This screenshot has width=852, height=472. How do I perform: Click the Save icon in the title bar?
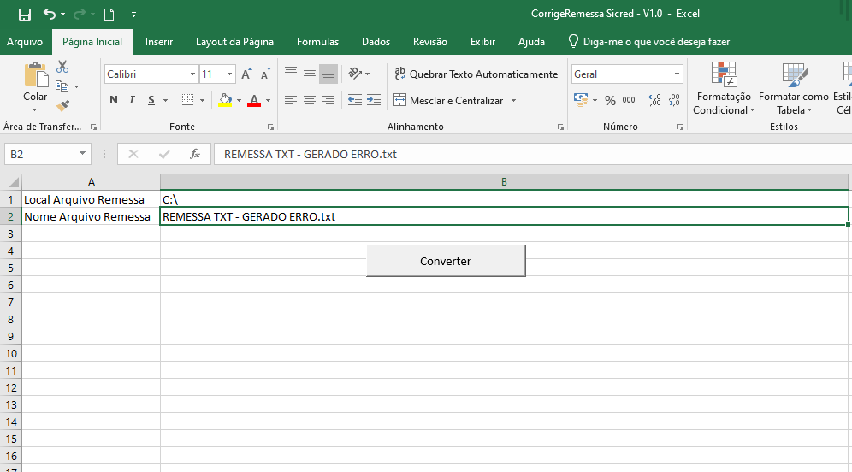(x=24, y=15)
